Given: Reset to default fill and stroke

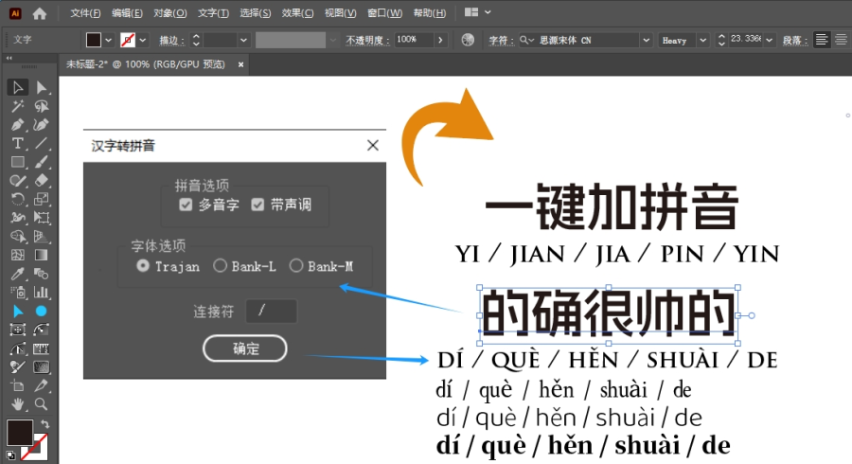Looking at the screenshot, I should coord(10,455).
